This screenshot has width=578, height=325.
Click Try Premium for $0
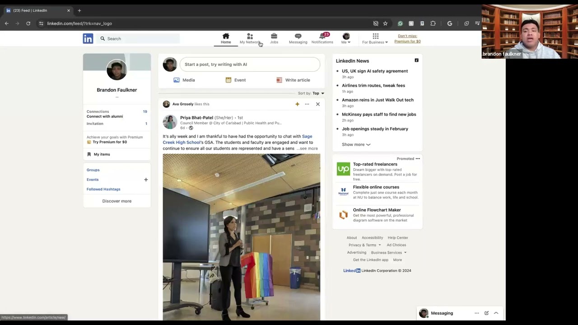pyautogui.click(x=110, y=142)
